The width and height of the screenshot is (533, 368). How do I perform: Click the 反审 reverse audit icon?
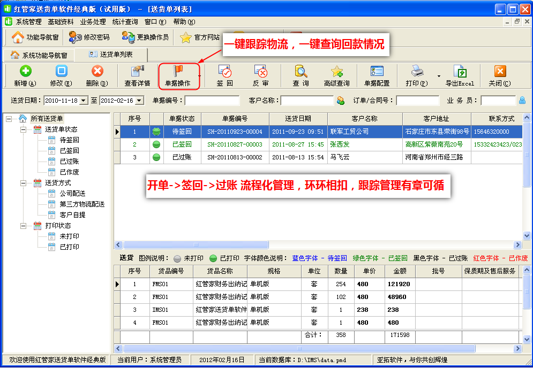(260, 72)
